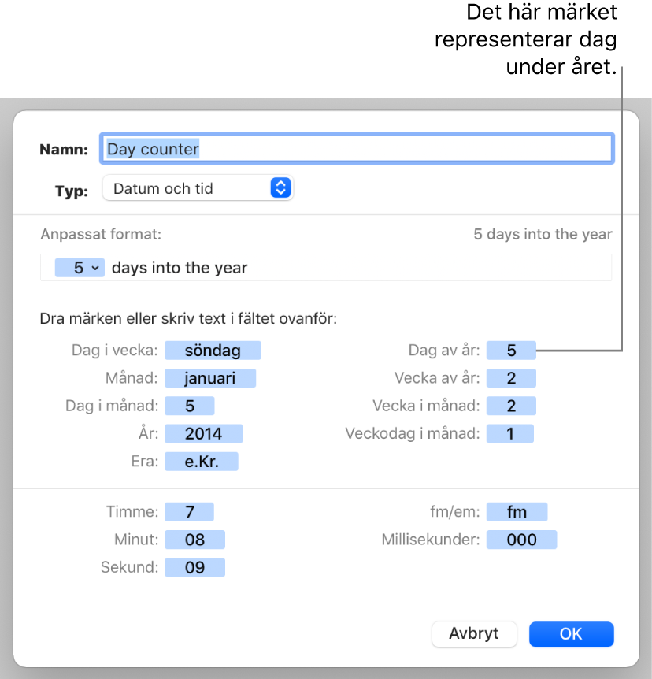The height and width of the screenshot is (679, 652).
Task: Select the e.Kr. era token
Action: point(201,462)
